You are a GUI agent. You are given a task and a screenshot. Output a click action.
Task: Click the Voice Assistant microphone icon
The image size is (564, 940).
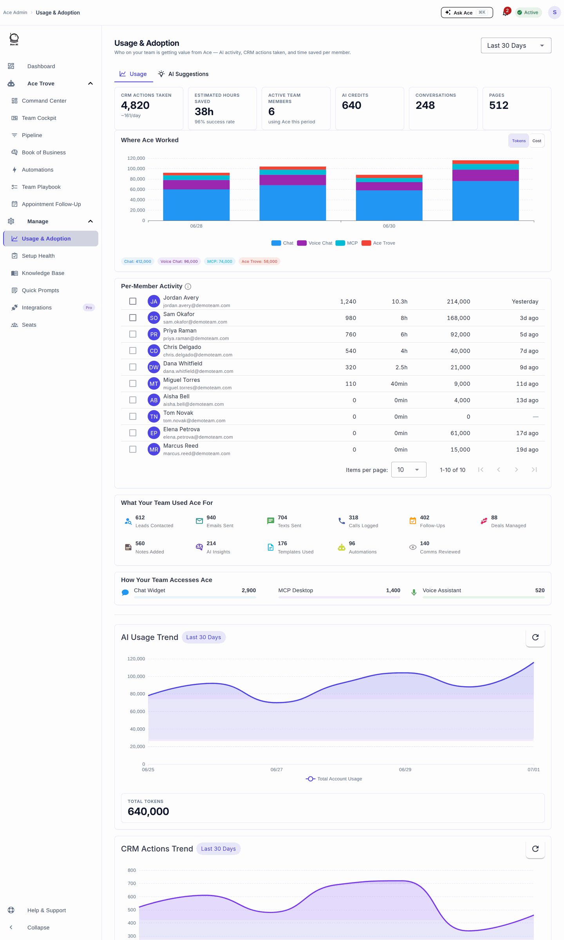(x=414, y=593)
